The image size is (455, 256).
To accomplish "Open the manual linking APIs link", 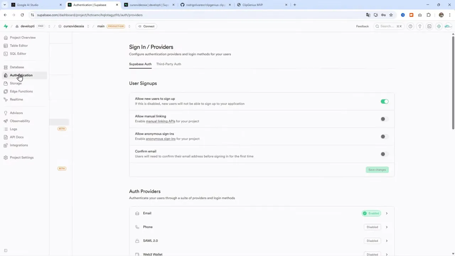I will (x=160, y=121).
